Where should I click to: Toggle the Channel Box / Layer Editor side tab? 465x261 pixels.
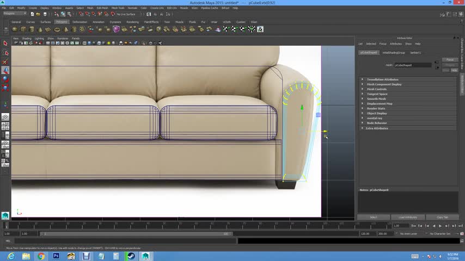[x=462, y=53]
